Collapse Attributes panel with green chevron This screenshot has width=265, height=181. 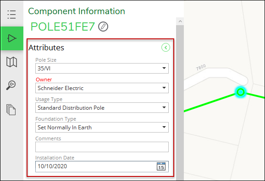click(x=166, y=48)
